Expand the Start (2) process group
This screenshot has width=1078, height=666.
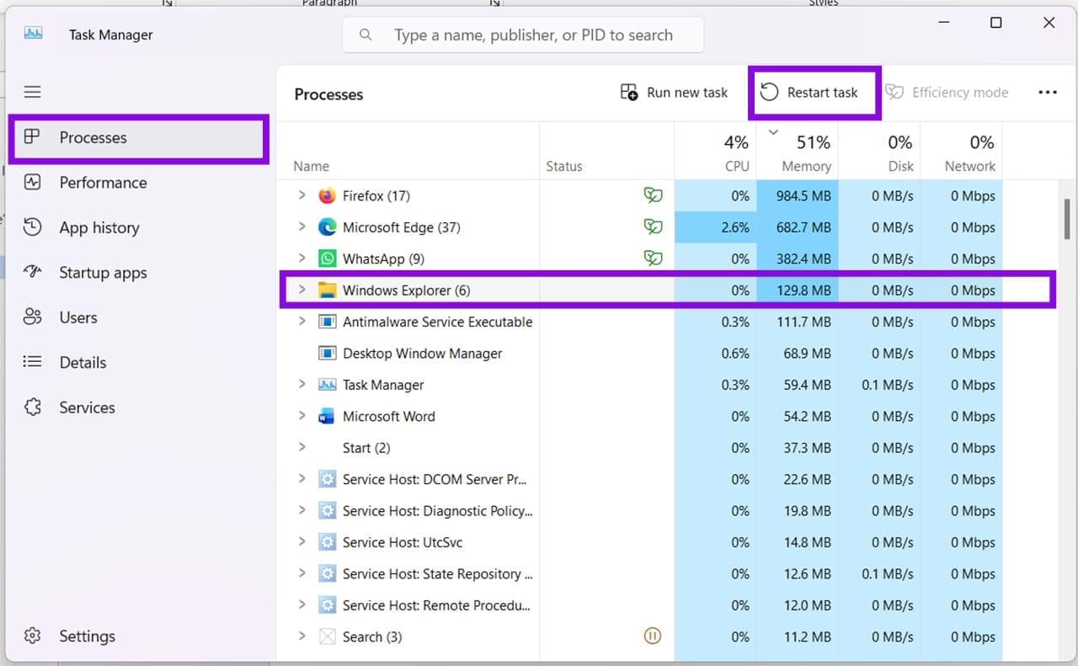coord(302,447)
